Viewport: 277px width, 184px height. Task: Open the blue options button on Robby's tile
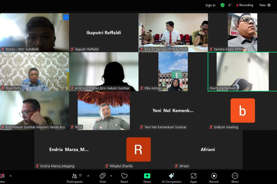click(66, 17)
